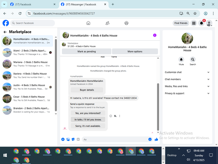Open notifications bell with 17 badge

click(x=201, y=23)
